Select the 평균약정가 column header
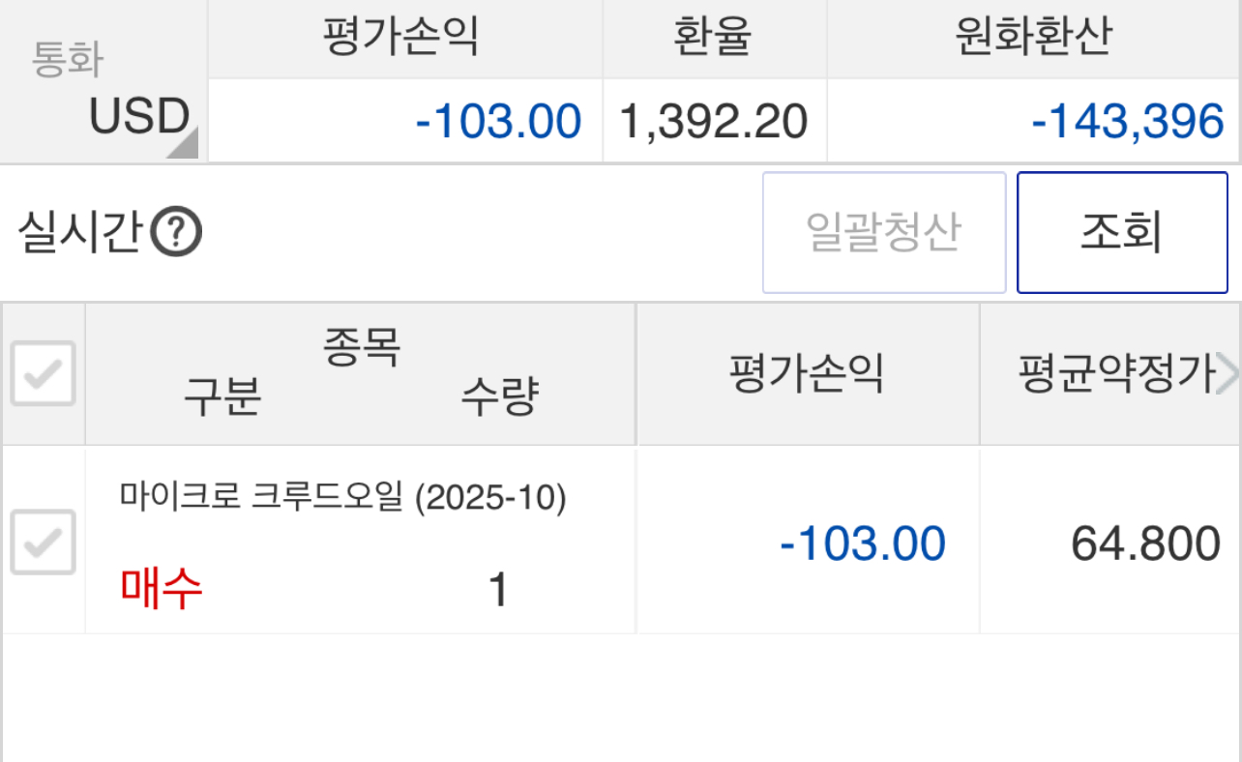Image resolution: width=1242 pixels, height=762 pixels. (1116, 374)
